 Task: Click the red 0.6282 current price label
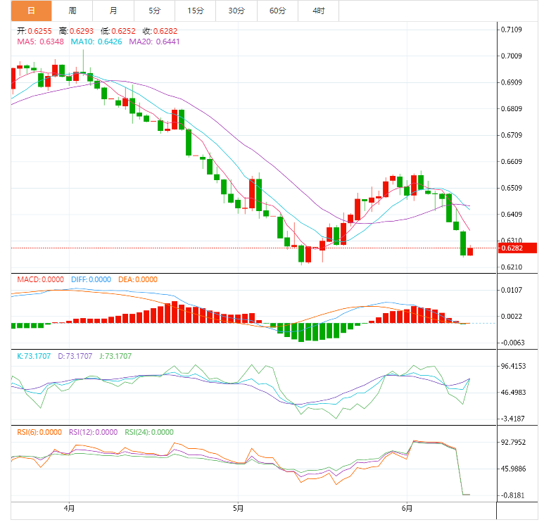coord(517,248)
